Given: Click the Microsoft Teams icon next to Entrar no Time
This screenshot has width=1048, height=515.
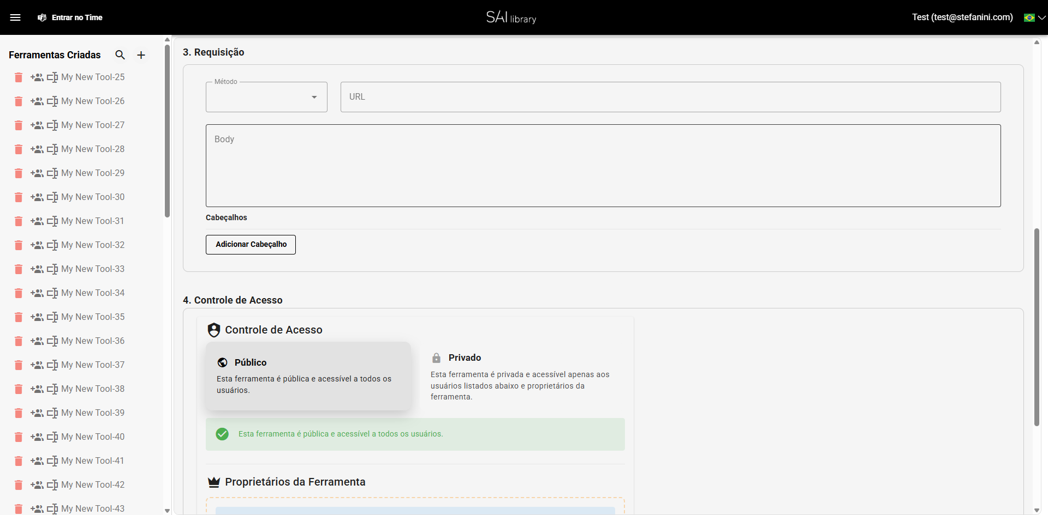Looking at the screenshot, I should point(42,17).
